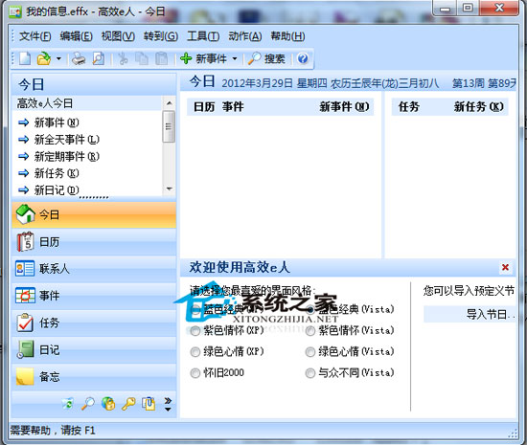
Task: Maximize the 高效e人 window
Action: click(x=468, y=8)
